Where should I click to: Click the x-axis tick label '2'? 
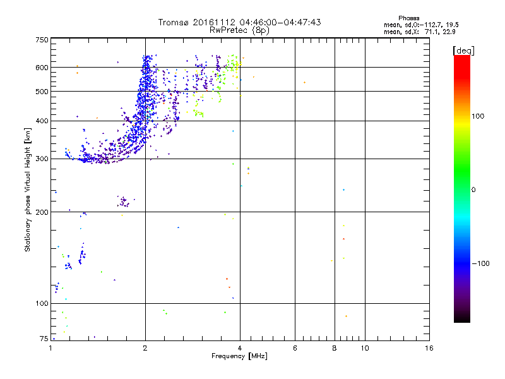(x=145, y=348)
